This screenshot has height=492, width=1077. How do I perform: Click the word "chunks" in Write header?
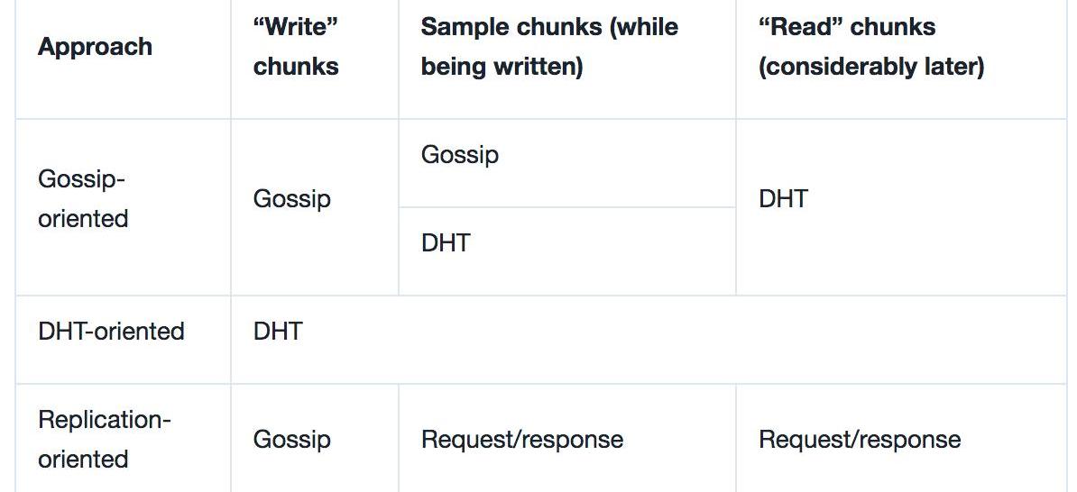[296, 67]
